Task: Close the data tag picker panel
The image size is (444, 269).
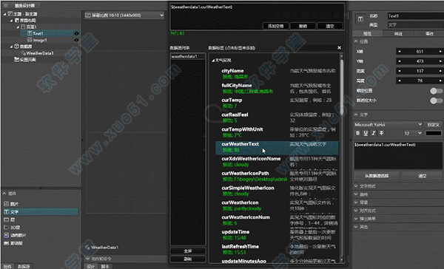Action: (x=339, y=48)
